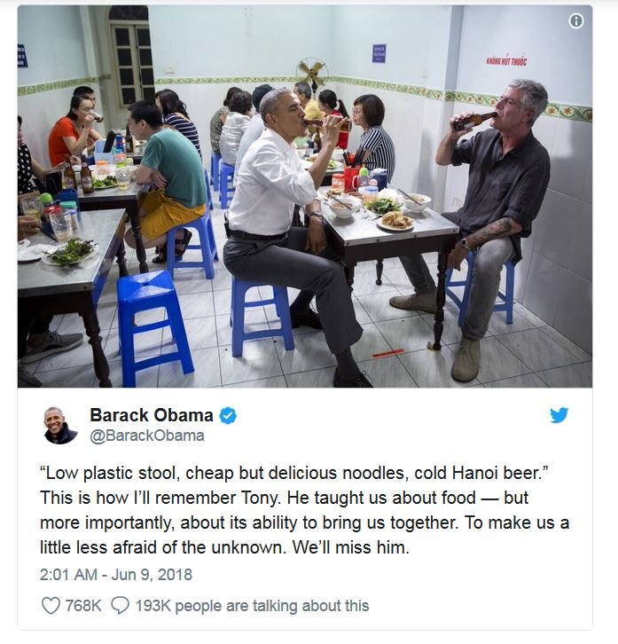Image resolution: width=618 pixels, height=644 pixels.
Task: Click the blue verified badge beside the name
Action: click(228, 416)
